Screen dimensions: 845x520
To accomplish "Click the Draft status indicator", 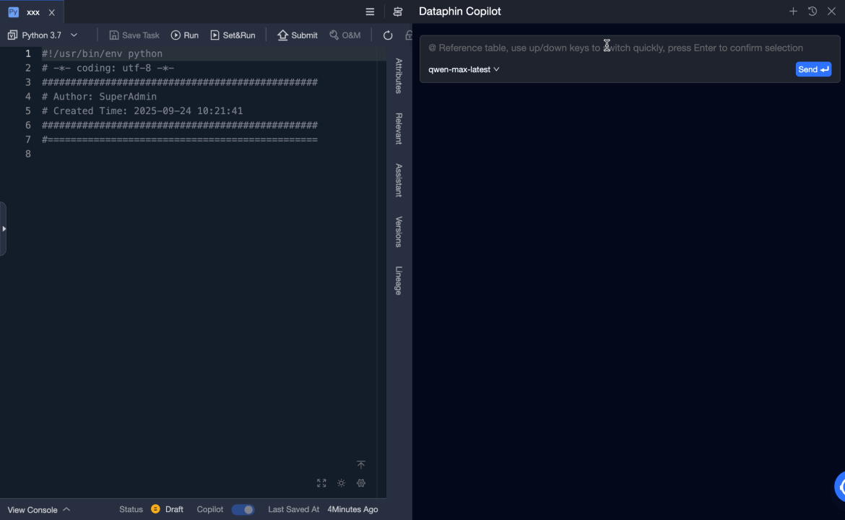I will [x=167, y=509].
